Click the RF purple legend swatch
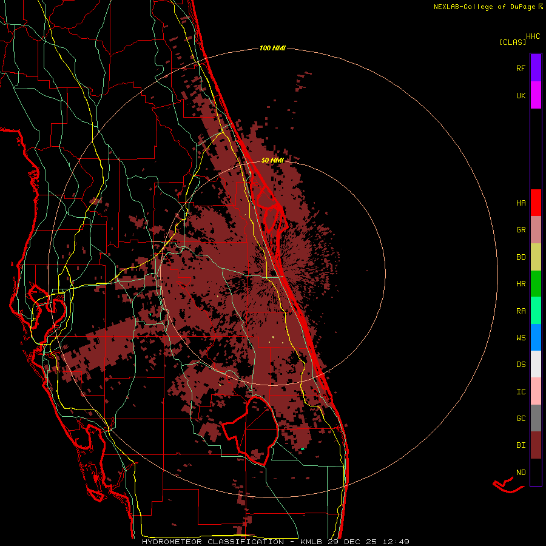Image resolution: width=546 pixels, height=546 pixels. [536, 67]
